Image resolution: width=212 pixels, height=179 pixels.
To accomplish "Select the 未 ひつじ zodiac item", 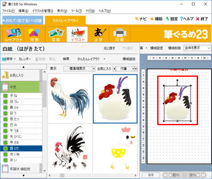I will pyautogui.click(x=21, y=137).
